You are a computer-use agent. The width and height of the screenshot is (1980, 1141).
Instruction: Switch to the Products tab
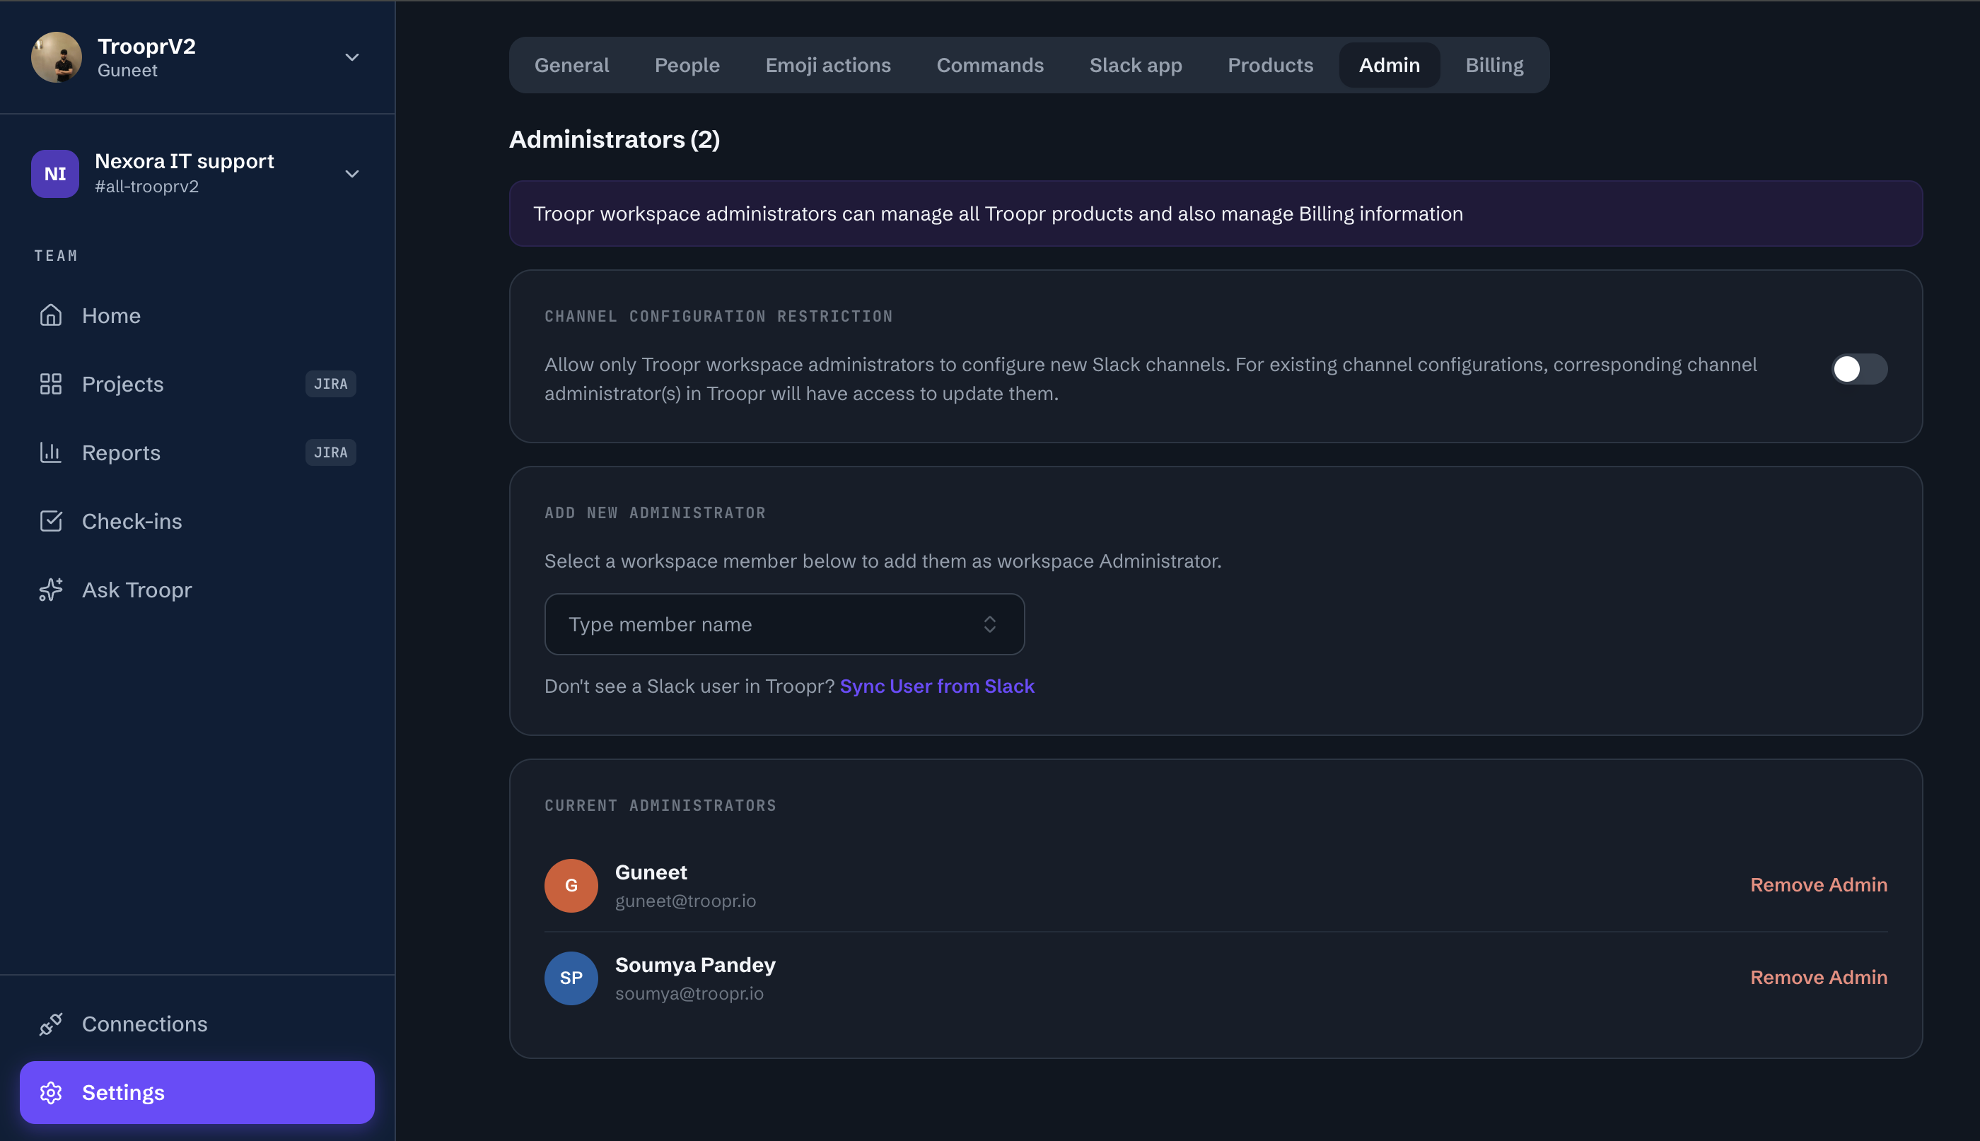[1270, 65]
